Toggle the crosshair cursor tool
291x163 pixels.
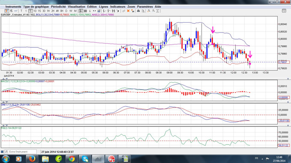[x=81, y=11]
